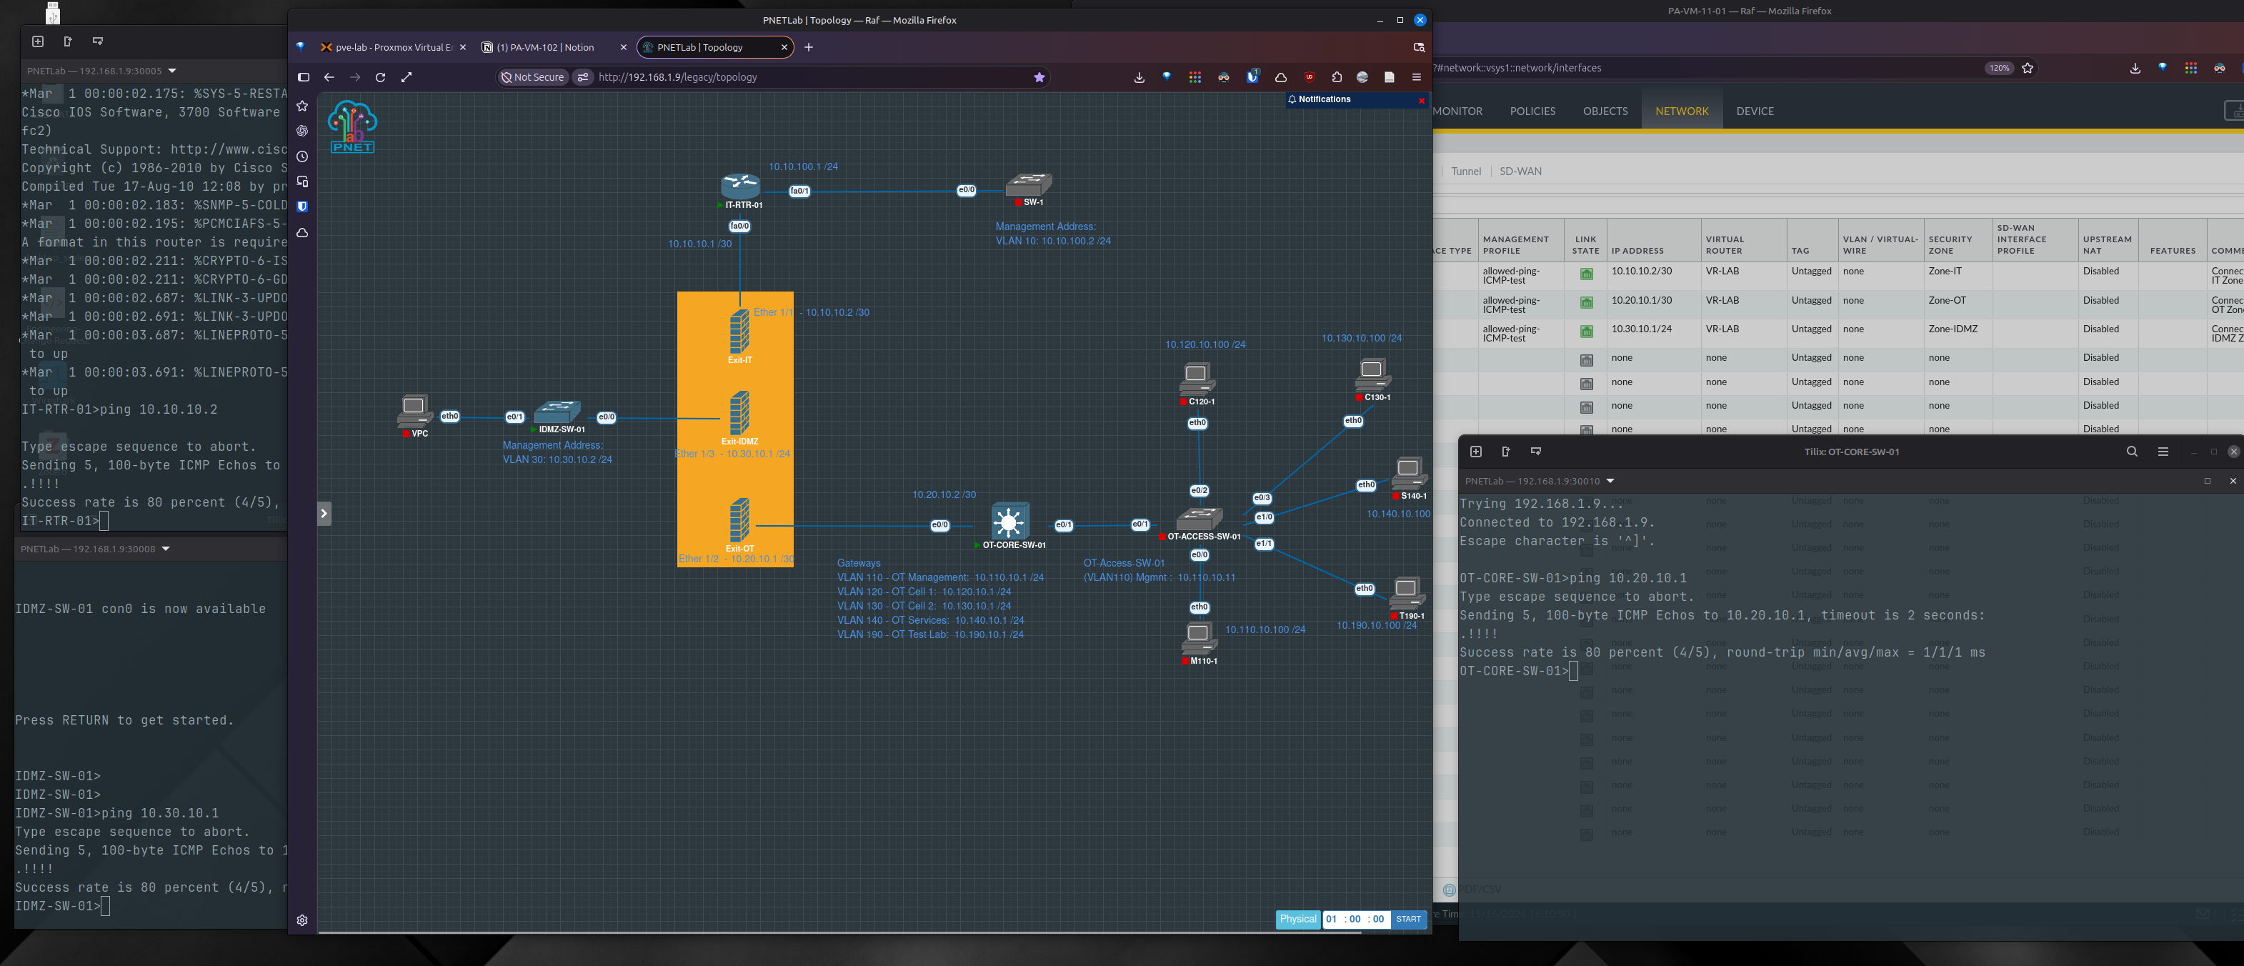
Task: Open Tunnel interfaces sub-tab
Action: point(1465,171)
